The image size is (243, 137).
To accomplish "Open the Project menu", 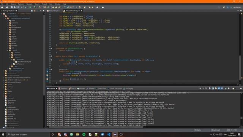I will point(44,4).
